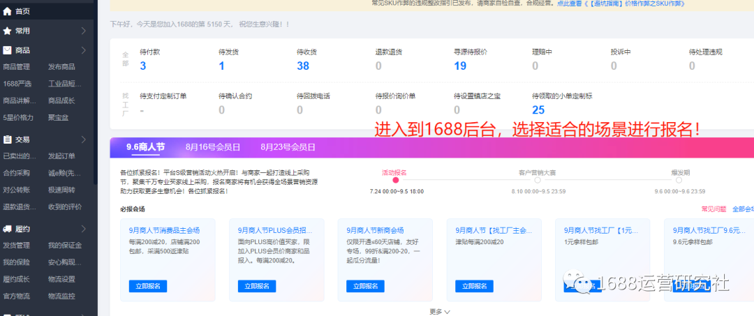
Task: Open 安心购现... sidebar link
Action: pos(65,262)
